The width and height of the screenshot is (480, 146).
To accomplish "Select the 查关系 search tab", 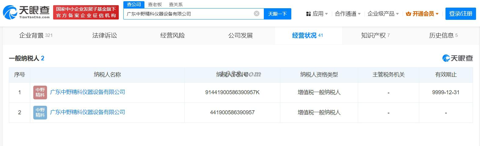I will (x=176, y=4).
